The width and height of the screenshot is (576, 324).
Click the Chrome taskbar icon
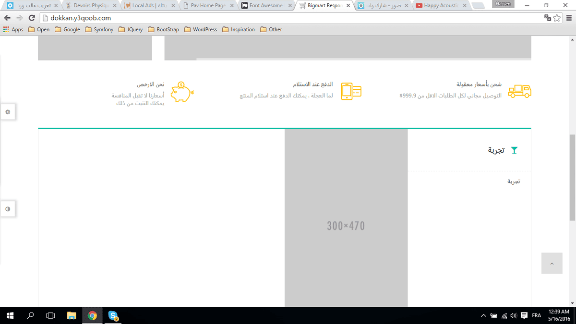pos(92,315)
